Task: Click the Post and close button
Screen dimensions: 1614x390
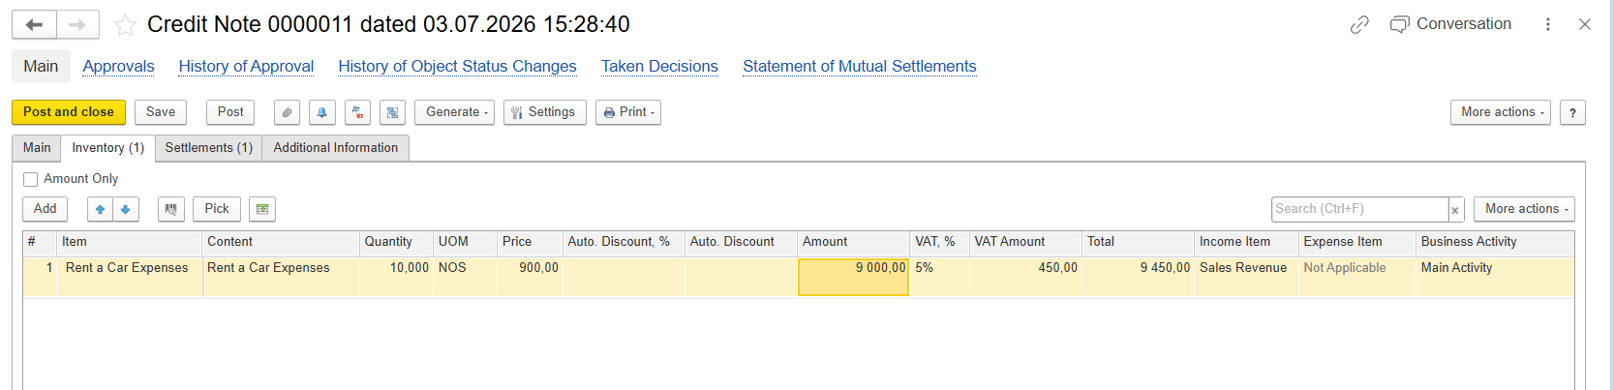Action: click(x=69, y=112)
